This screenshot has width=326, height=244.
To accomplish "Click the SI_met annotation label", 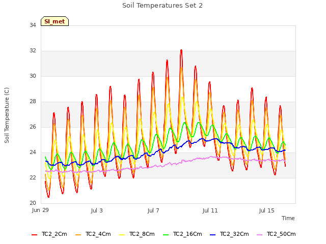I will [55, 21].
